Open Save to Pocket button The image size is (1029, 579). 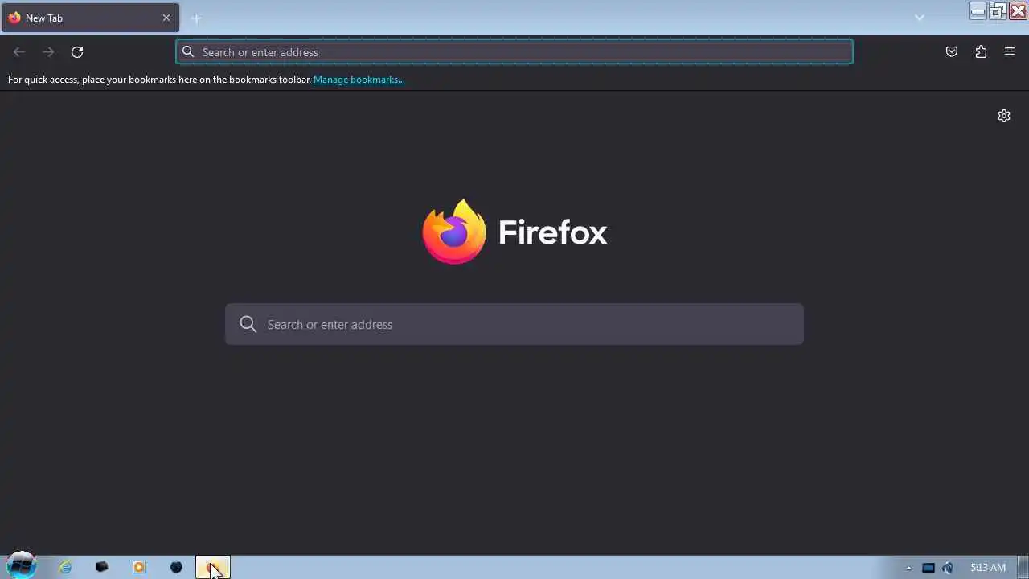point(952,52)
